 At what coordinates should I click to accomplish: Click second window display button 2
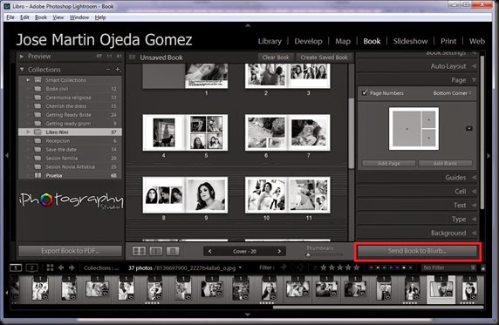31,267
